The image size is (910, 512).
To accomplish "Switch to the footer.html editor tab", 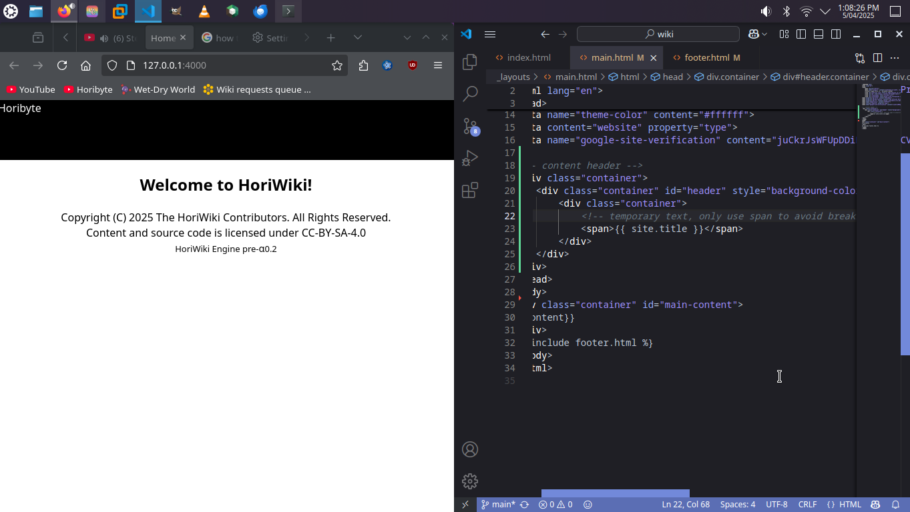I will point(706,58).
